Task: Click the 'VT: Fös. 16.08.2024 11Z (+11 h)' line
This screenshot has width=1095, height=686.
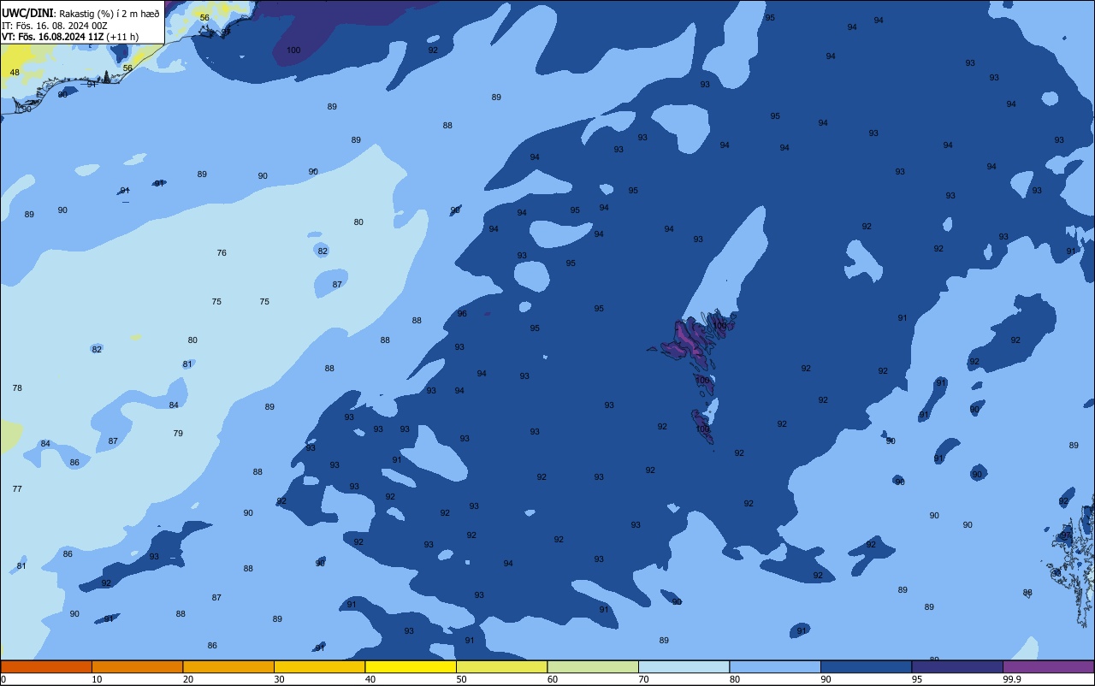Action: (x=70, y=37)
